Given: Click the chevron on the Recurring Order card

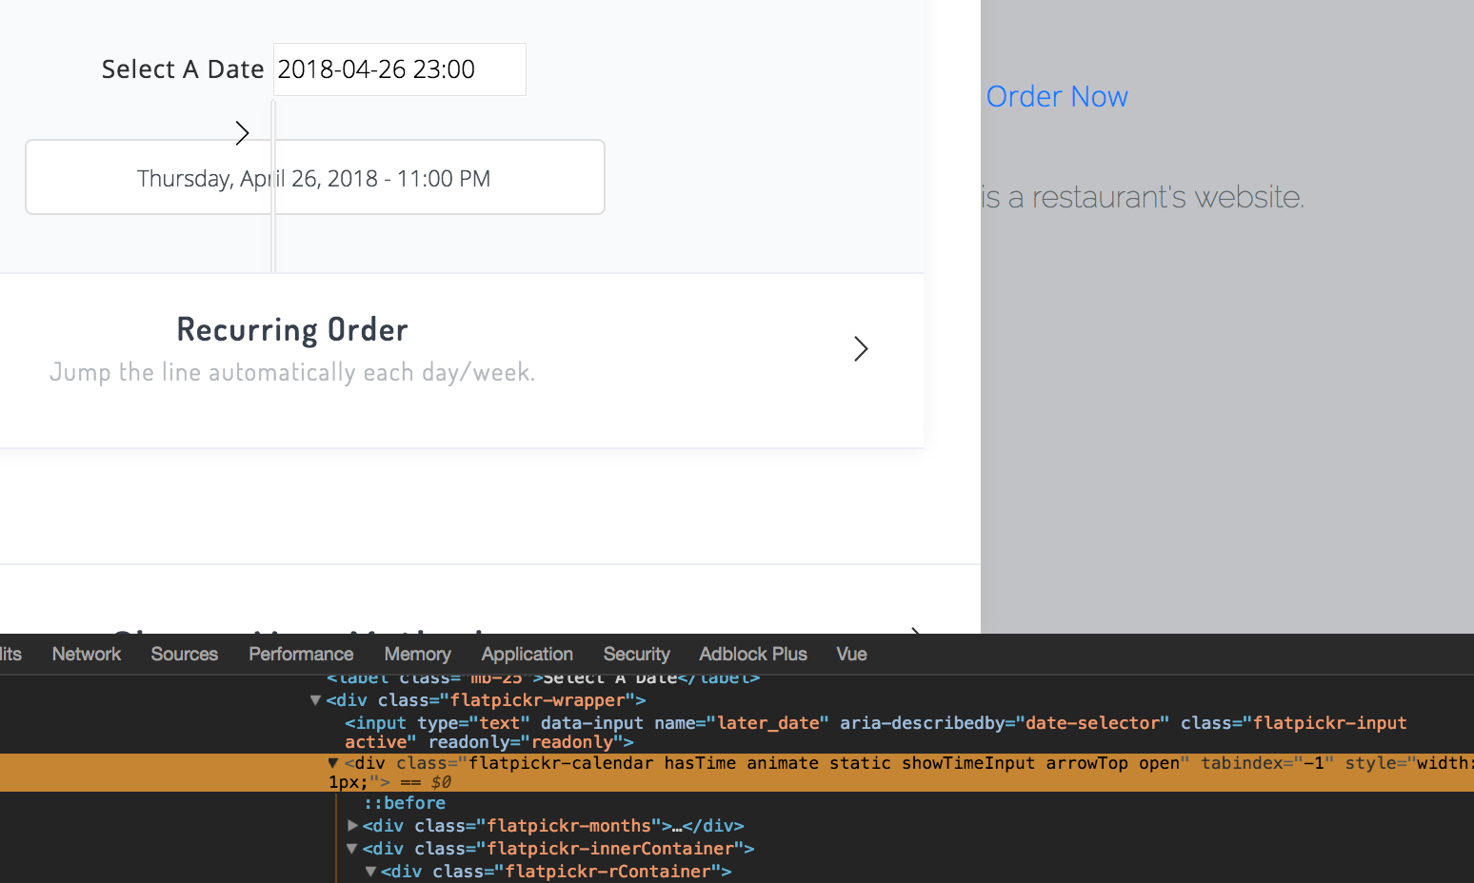Looking at the screenshot, I should 861,348.
